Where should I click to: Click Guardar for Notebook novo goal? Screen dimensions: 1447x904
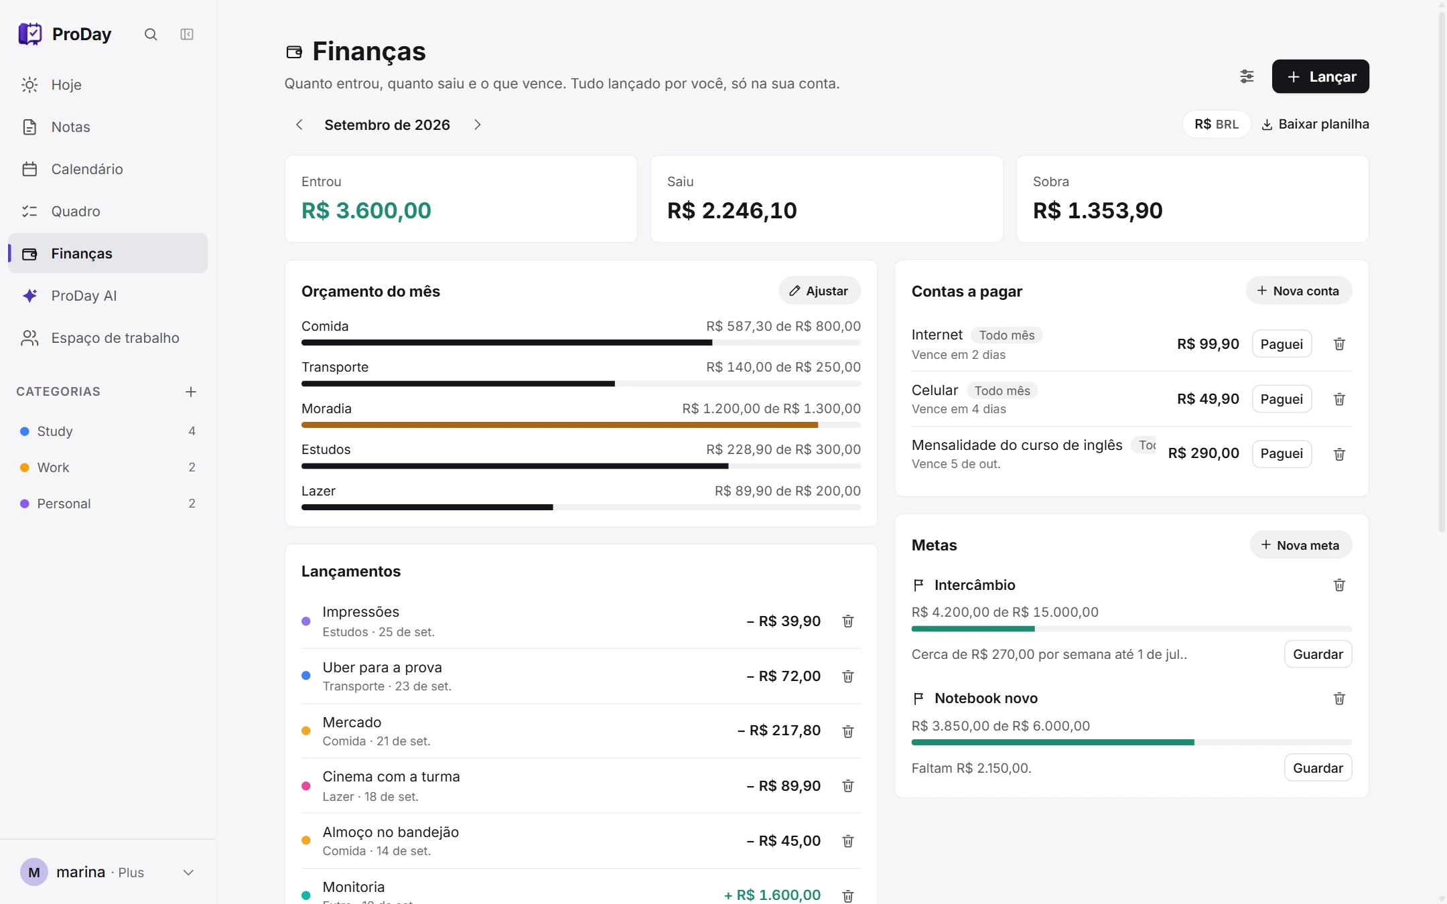pyautogui.click(x=1318, y=768)
